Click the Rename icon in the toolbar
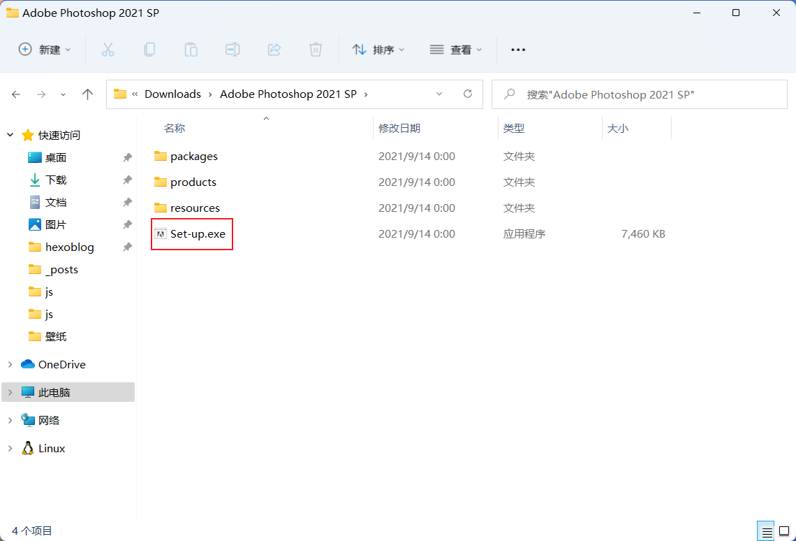Screen dimensions: 796x541 pos(233,49)
